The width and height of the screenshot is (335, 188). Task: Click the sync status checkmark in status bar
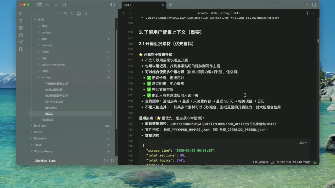point(315,162)
